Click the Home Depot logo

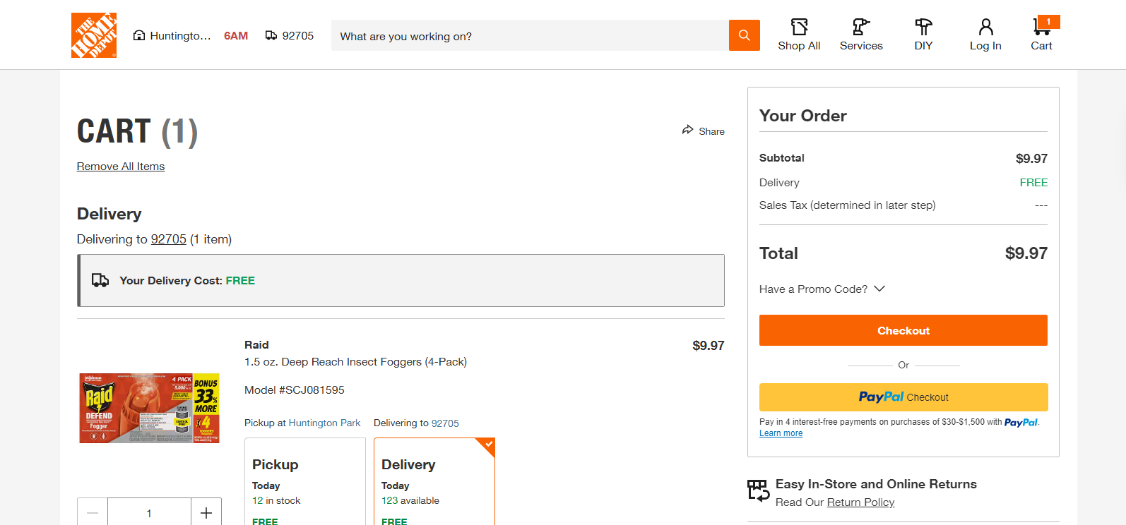tap(94, 35)
